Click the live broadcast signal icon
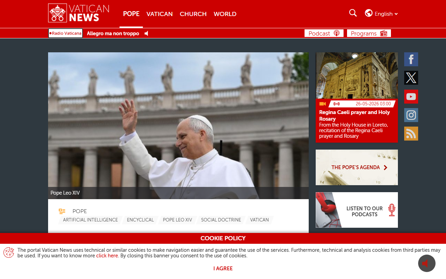 click(x=337, y=104)
